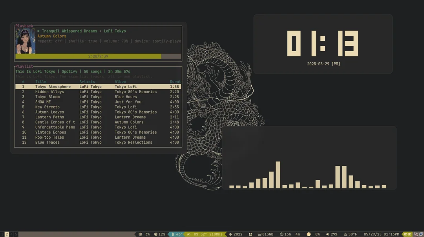Select track 6 Autumn Leaves
The image size is (424, 237).
tap(98, 112)
